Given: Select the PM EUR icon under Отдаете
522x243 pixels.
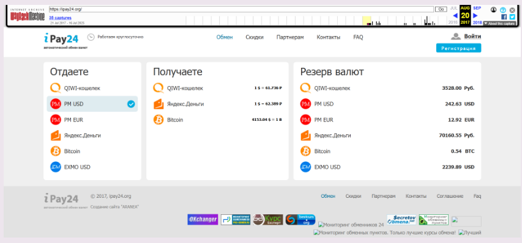Looking at the screenshot, I should click(56, 120).
